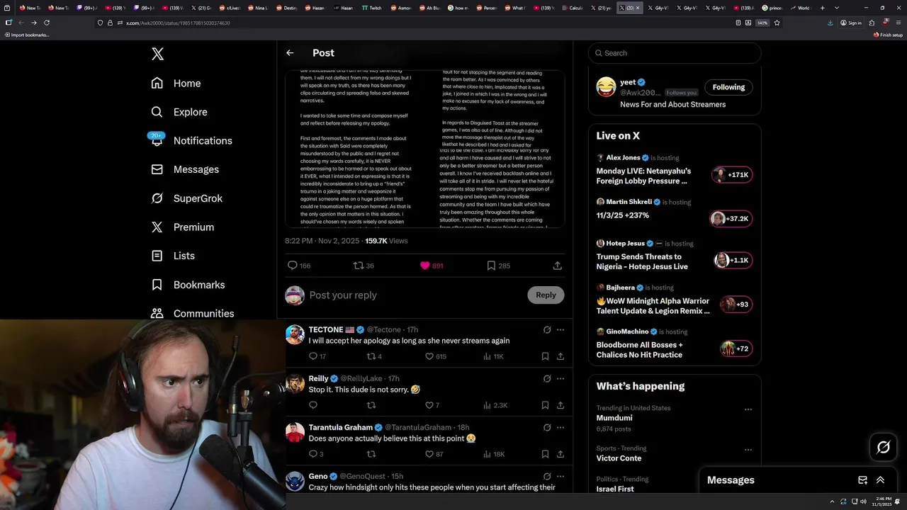The height and width of the screenshot is (510, 907).
Task: Click the Grok icon on Geno's reply
Action: click(x=547, y=477)
